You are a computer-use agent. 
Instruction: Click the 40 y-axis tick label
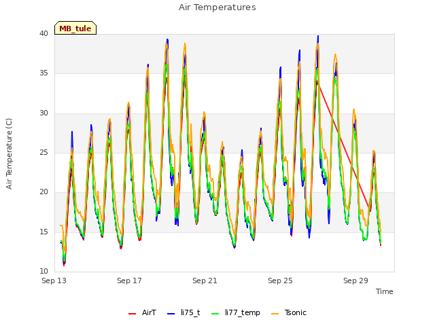coord(43,33)
